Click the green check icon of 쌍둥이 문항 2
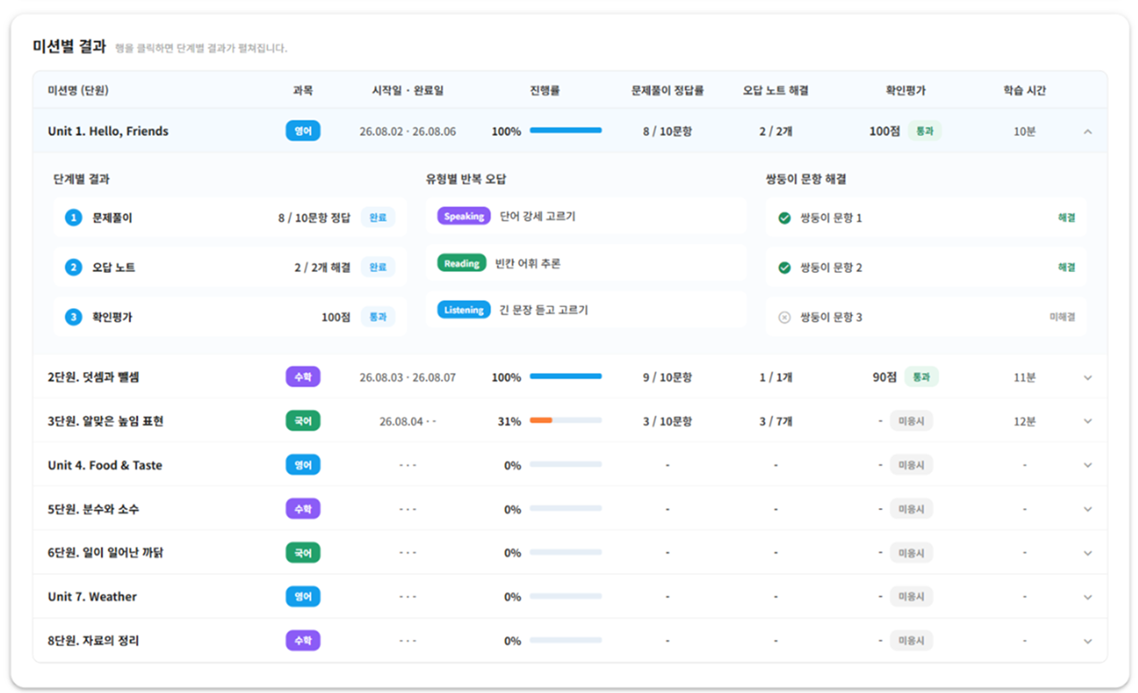Image resolution: width=1138 pixels, height=693 pixels. click(784, 268)
